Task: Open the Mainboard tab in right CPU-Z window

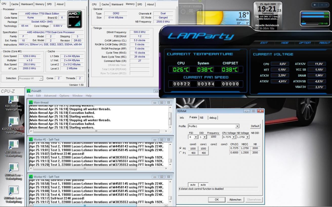Action: click(x=117, y=4)
